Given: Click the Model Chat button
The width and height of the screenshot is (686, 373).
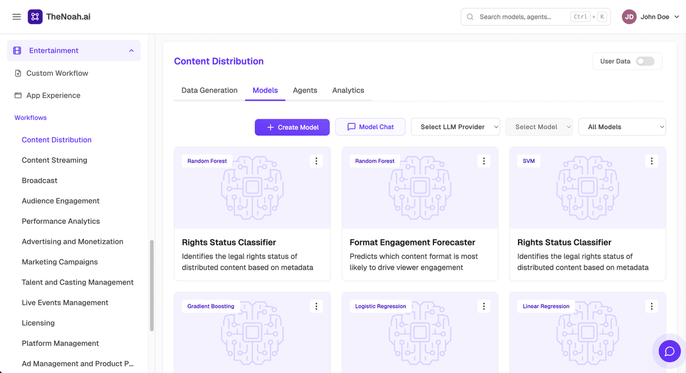Looking at the screenshot, I should (370, 127).
